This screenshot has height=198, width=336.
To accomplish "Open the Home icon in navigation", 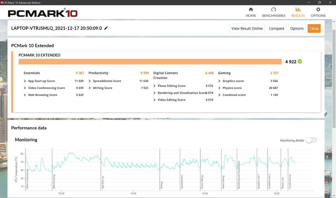I will (x=251, y=10).
